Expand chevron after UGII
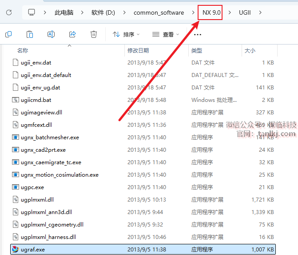The image size is (298, 255). coord(260,12)
